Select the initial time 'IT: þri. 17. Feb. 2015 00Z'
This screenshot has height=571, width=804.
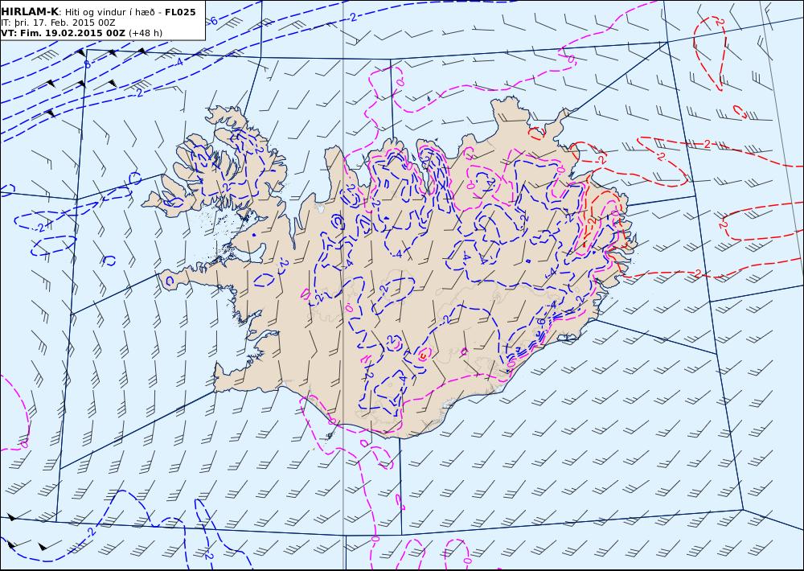(x=58, y=23)
